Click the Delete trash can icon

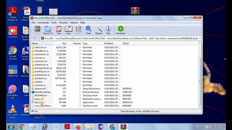click(79, 30)
